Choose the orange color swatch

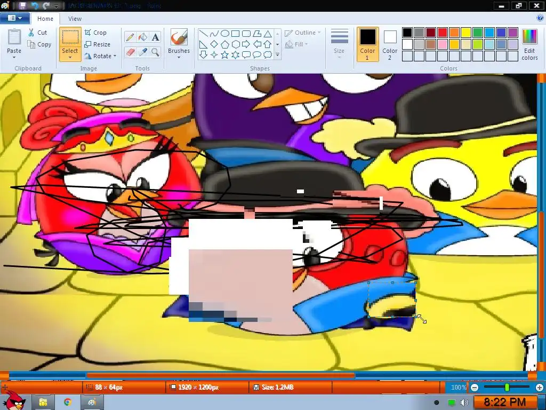pos(454,33)
